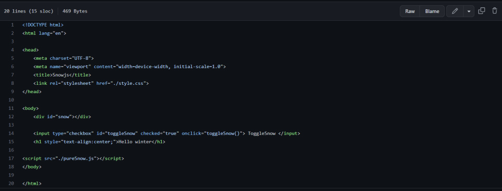Click the html lang="en" code line
This screenshot has width=502, height=191.
coord(44,33)
